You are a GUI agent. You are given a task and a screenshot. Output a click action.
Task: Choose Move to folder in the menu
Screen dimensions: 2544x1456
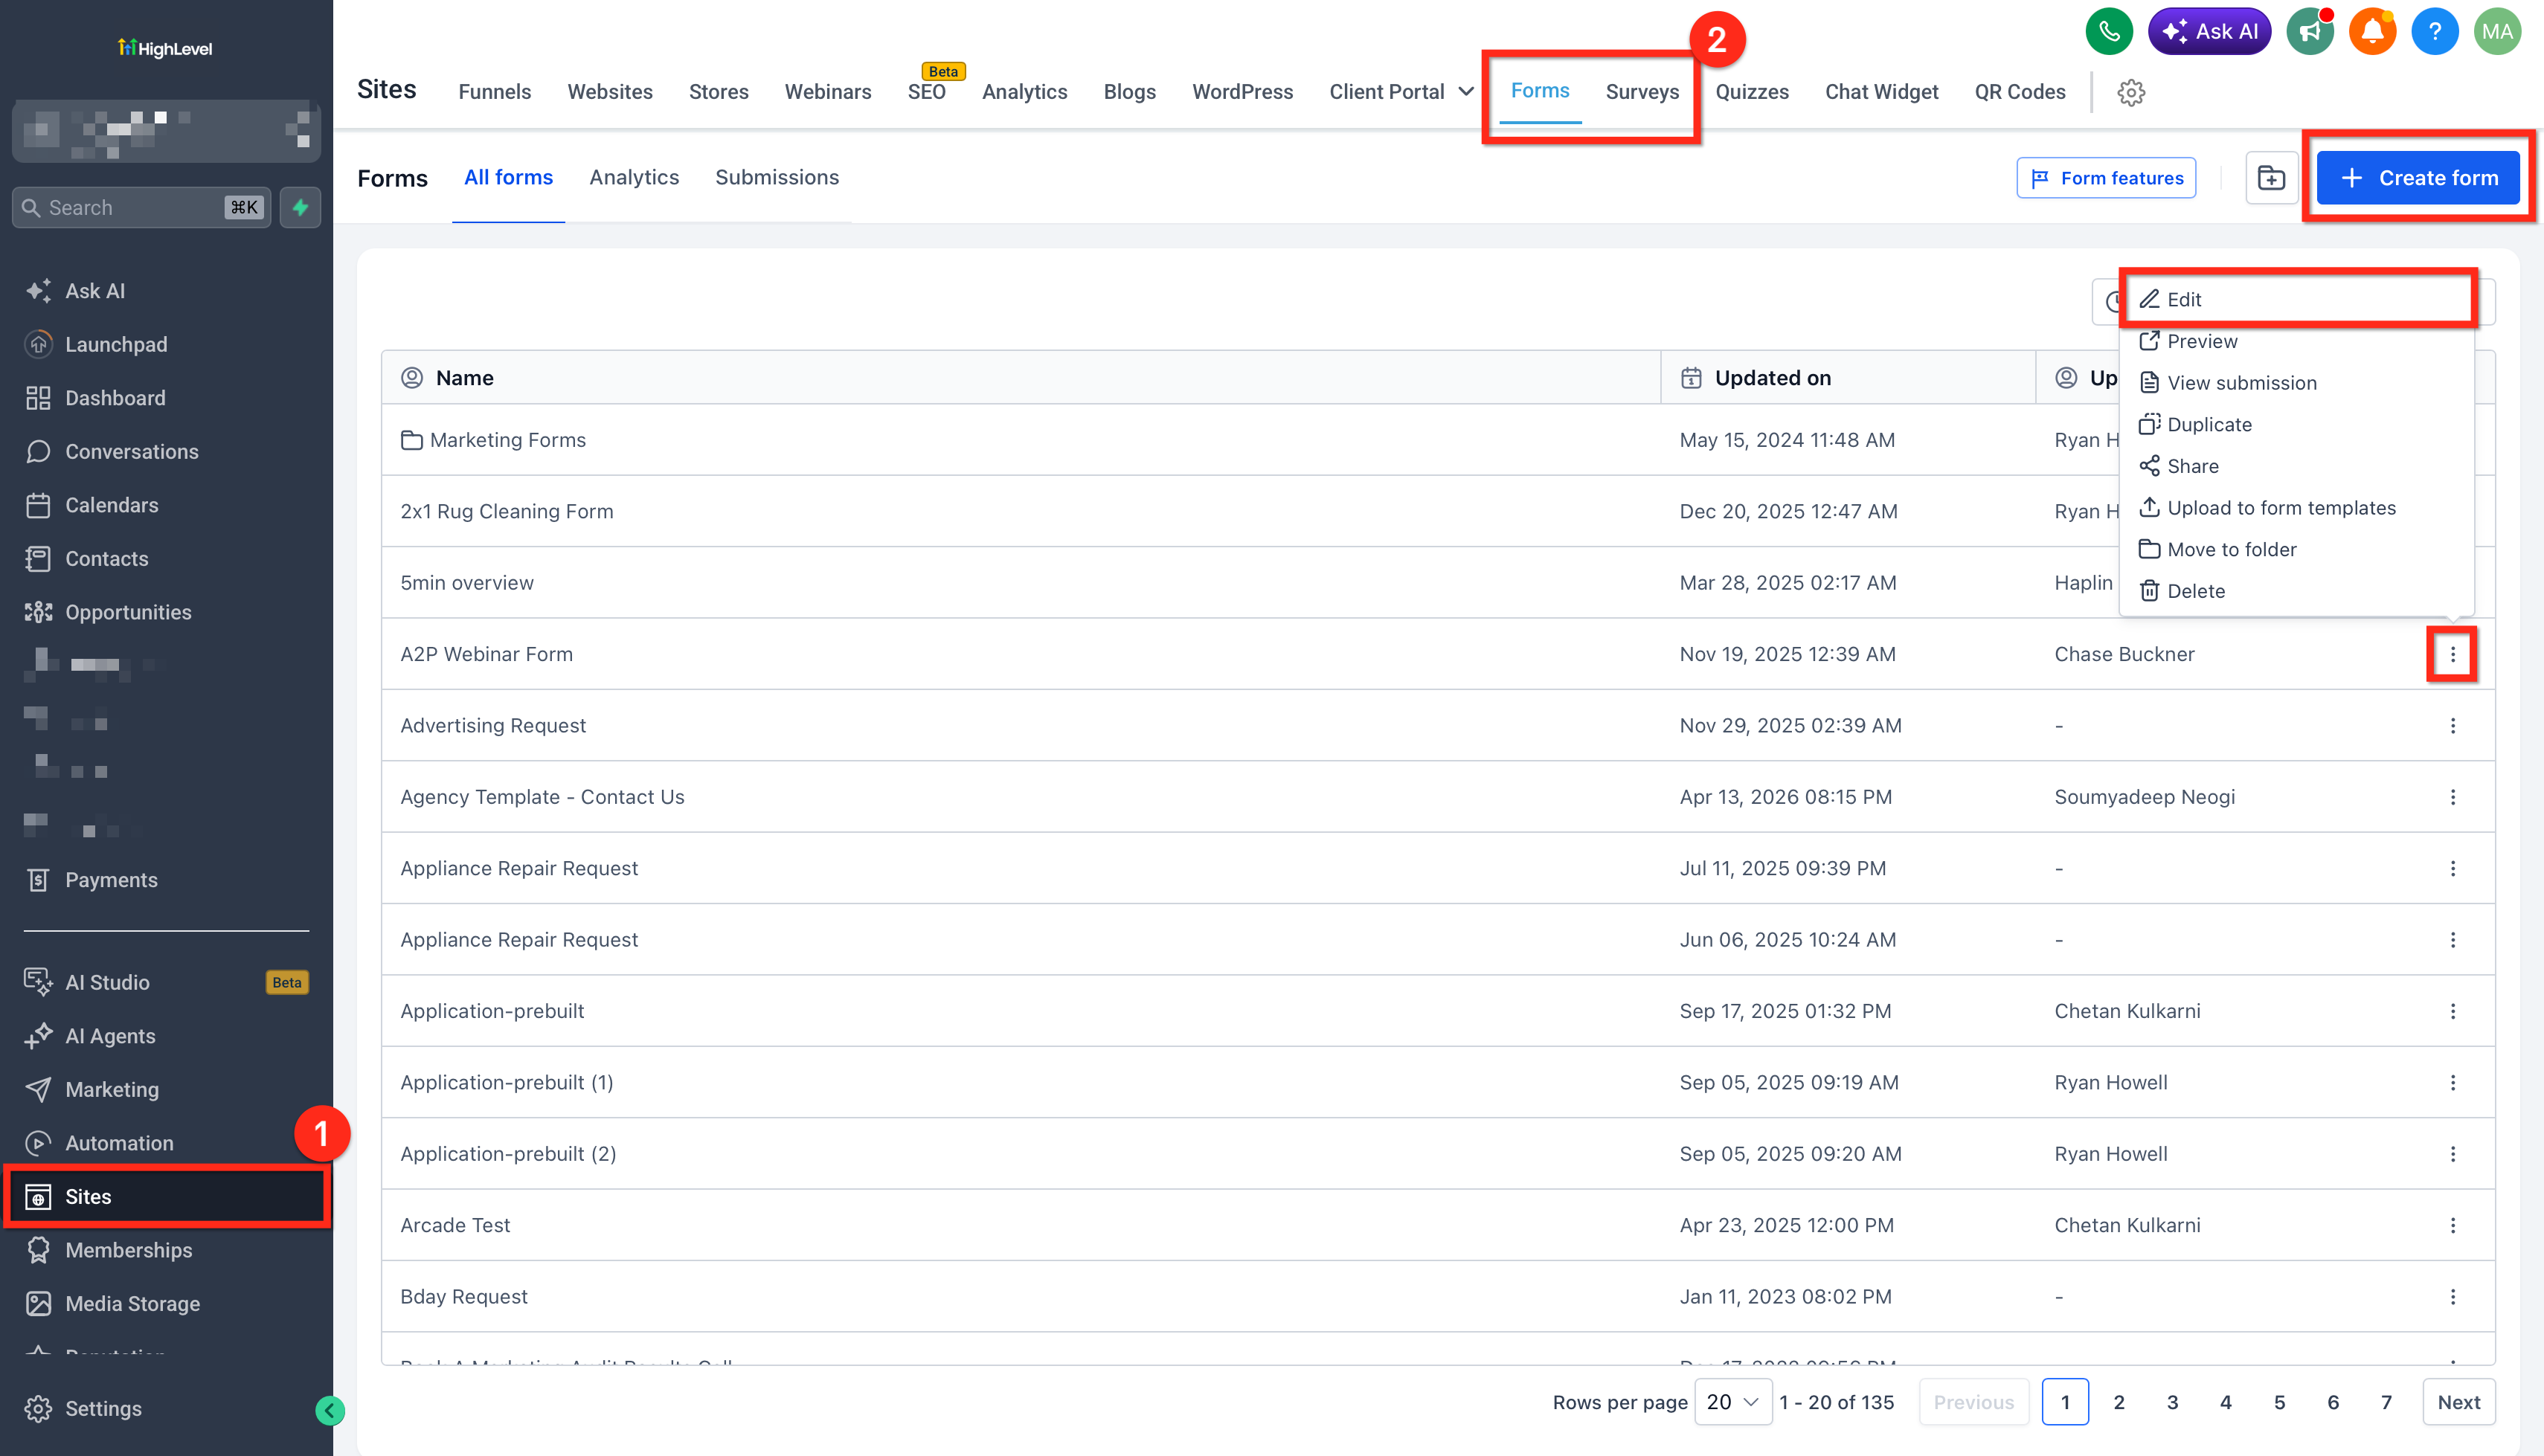pyautogui.click(x=2297, y=549)
